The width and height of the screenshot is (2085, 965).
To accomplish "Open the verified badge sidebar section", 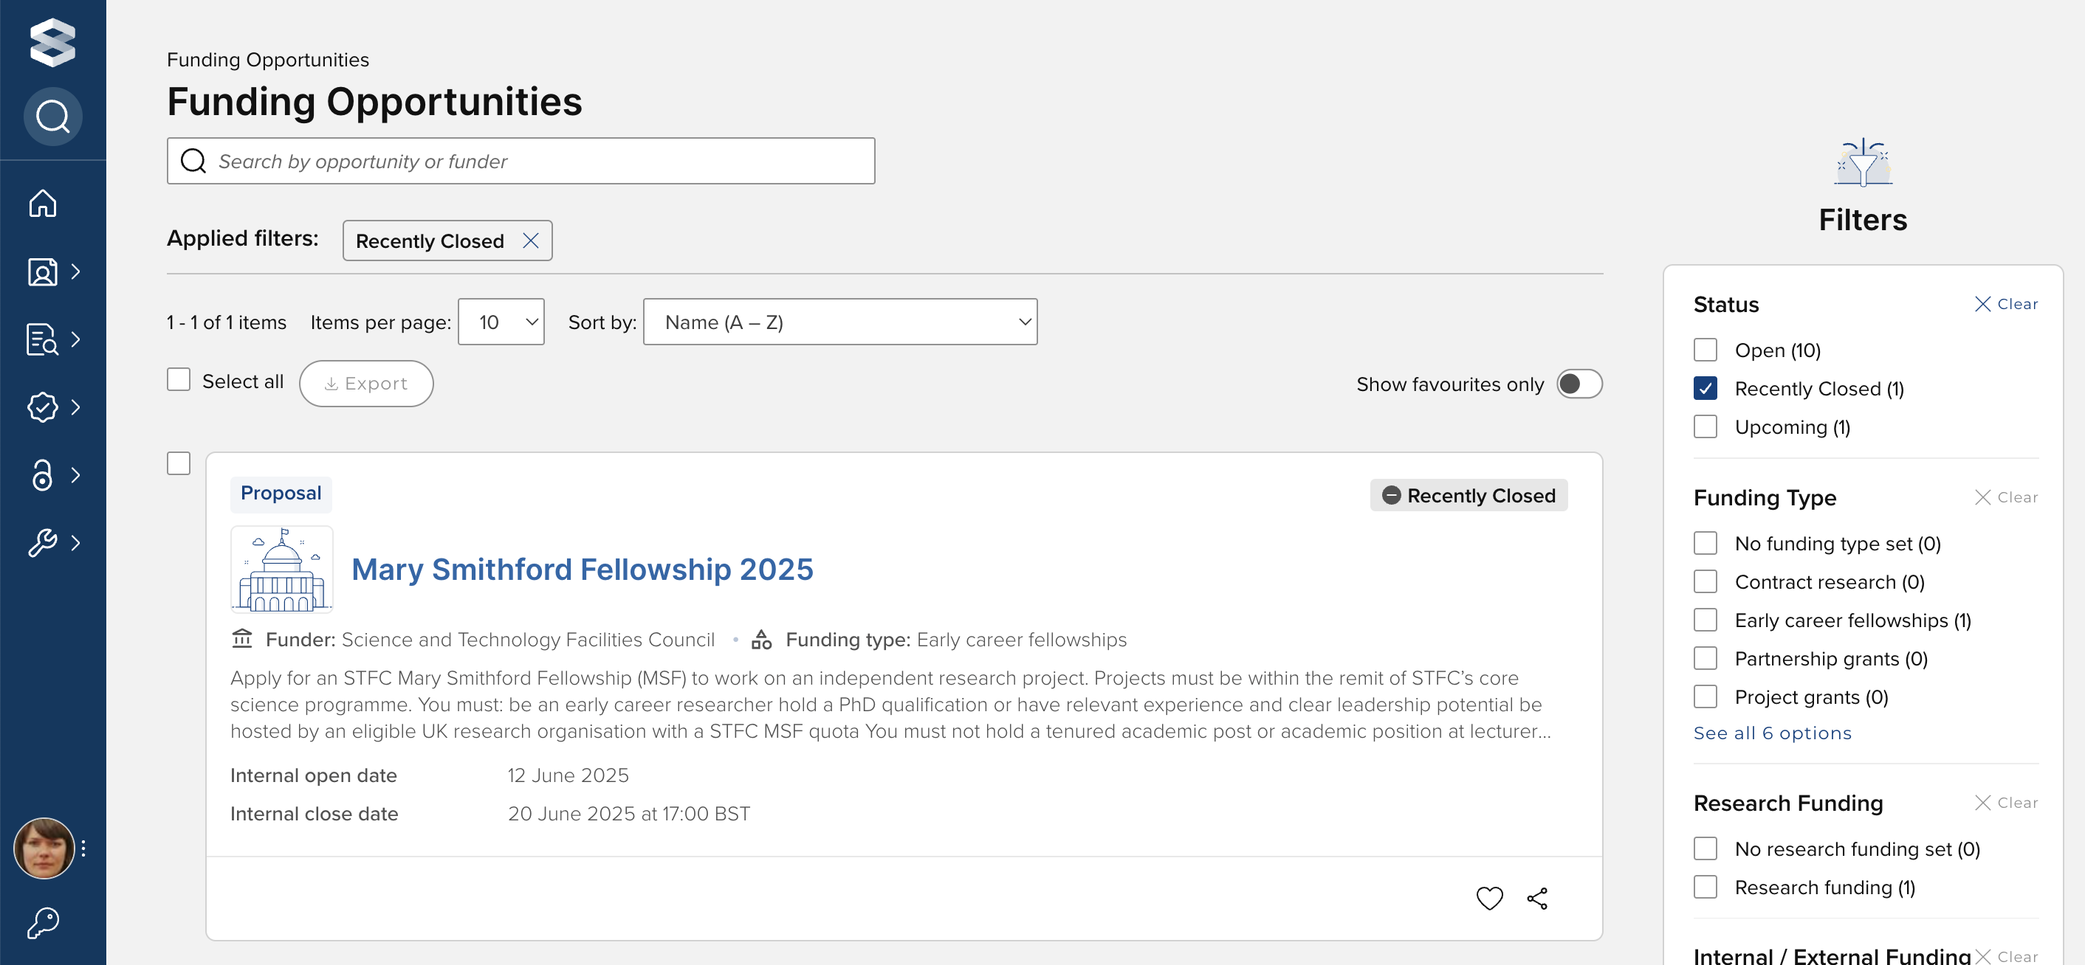I will [43, 407].
